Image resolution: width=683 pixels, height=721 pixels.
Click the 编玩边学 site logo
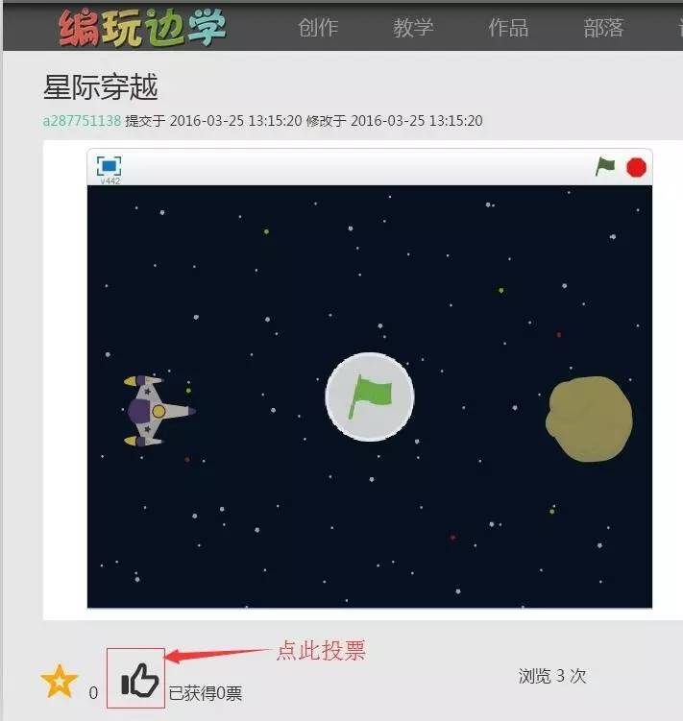point(143,28)
